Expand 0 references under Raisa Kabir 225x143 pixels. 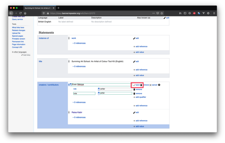tap(79, 117)
